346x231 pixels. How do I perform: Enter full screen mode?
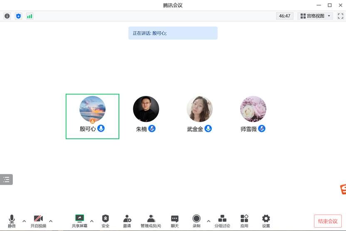[x=341, y=16]
